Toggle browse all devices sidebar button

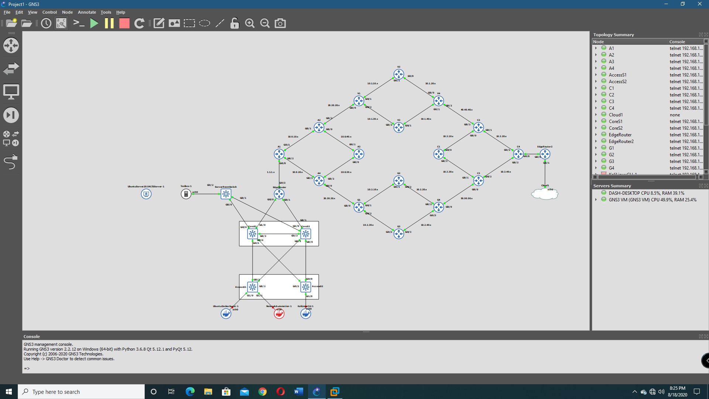pyautogui.click(x=11, y=138)
